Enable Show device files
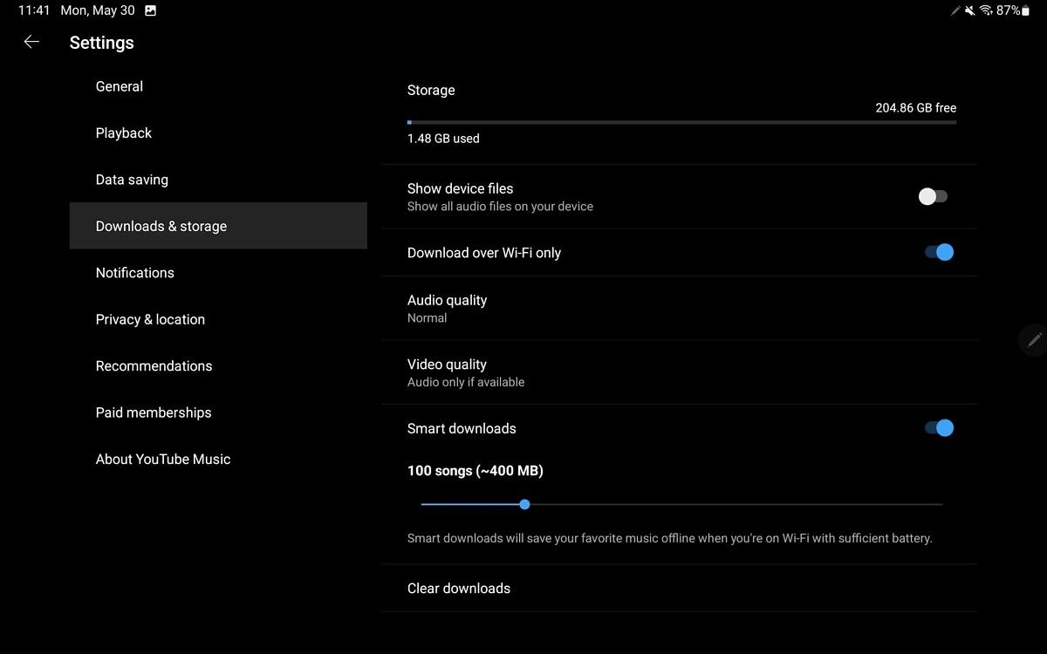The width and height of the screenshot is (1047, 654). click(x=932, y=196)
